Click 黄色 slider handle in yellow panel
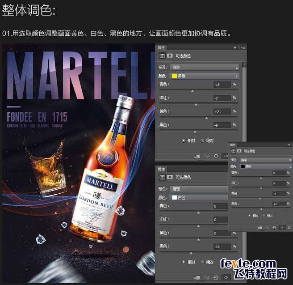 [206, 119]
